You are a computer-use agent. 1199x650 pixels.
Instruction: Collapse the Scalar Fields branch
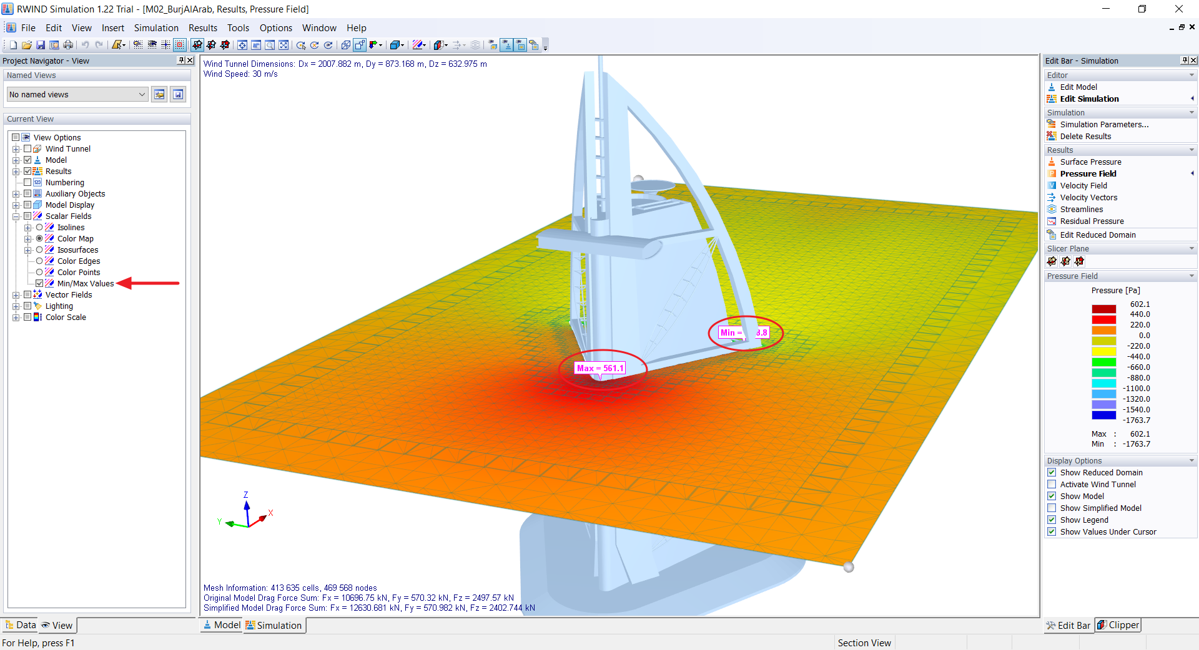(16, 216)
